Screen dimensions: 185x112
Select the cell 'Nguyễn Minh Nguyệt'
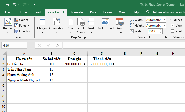pos(24,80)
